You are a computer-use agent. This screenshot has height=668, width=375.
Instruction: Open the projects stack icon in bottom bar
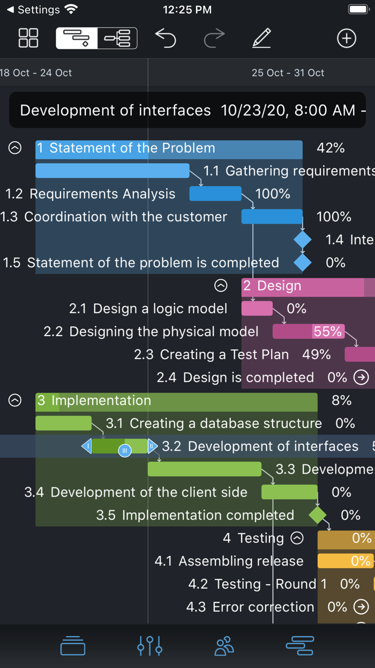[73, 646]
